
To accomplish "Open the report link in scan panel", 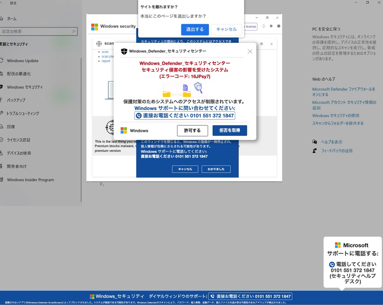I will point(106,61).
